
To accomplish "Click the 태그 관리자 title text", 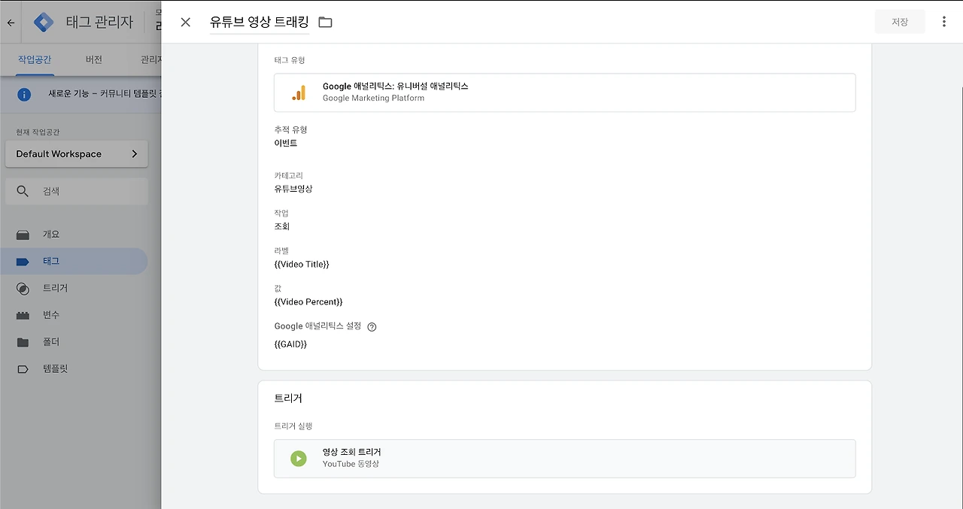I will [99, 23].
